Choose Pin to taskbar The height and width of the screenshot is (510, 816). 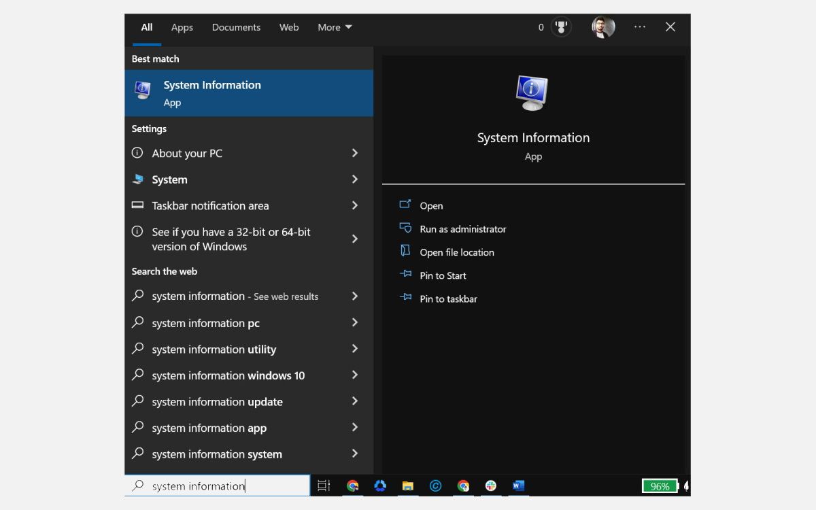click(x=448, y=299)
